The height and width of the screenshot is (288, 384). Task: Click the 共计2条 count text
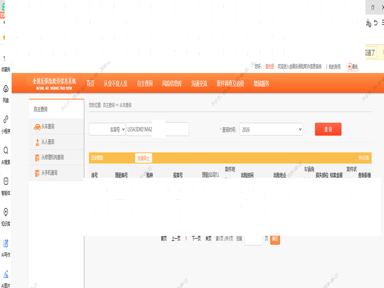364,158
